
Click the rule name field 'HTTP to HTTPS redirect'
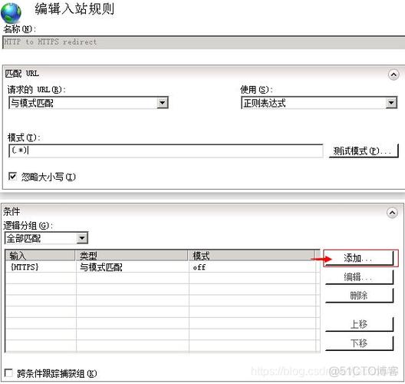(203, 42)
